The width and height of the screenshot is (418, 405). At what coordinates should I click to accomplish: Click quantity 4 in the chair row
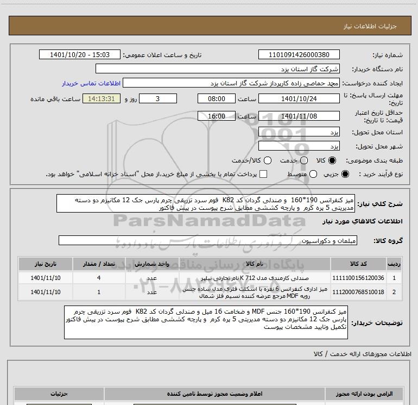tap(99, 278)
